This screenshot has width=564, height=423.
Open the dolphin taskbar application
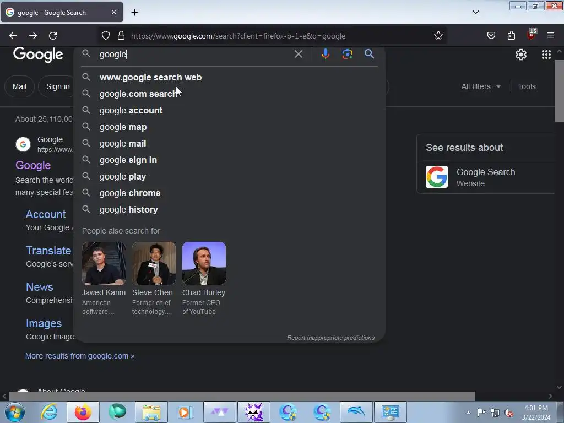[356, 412]
